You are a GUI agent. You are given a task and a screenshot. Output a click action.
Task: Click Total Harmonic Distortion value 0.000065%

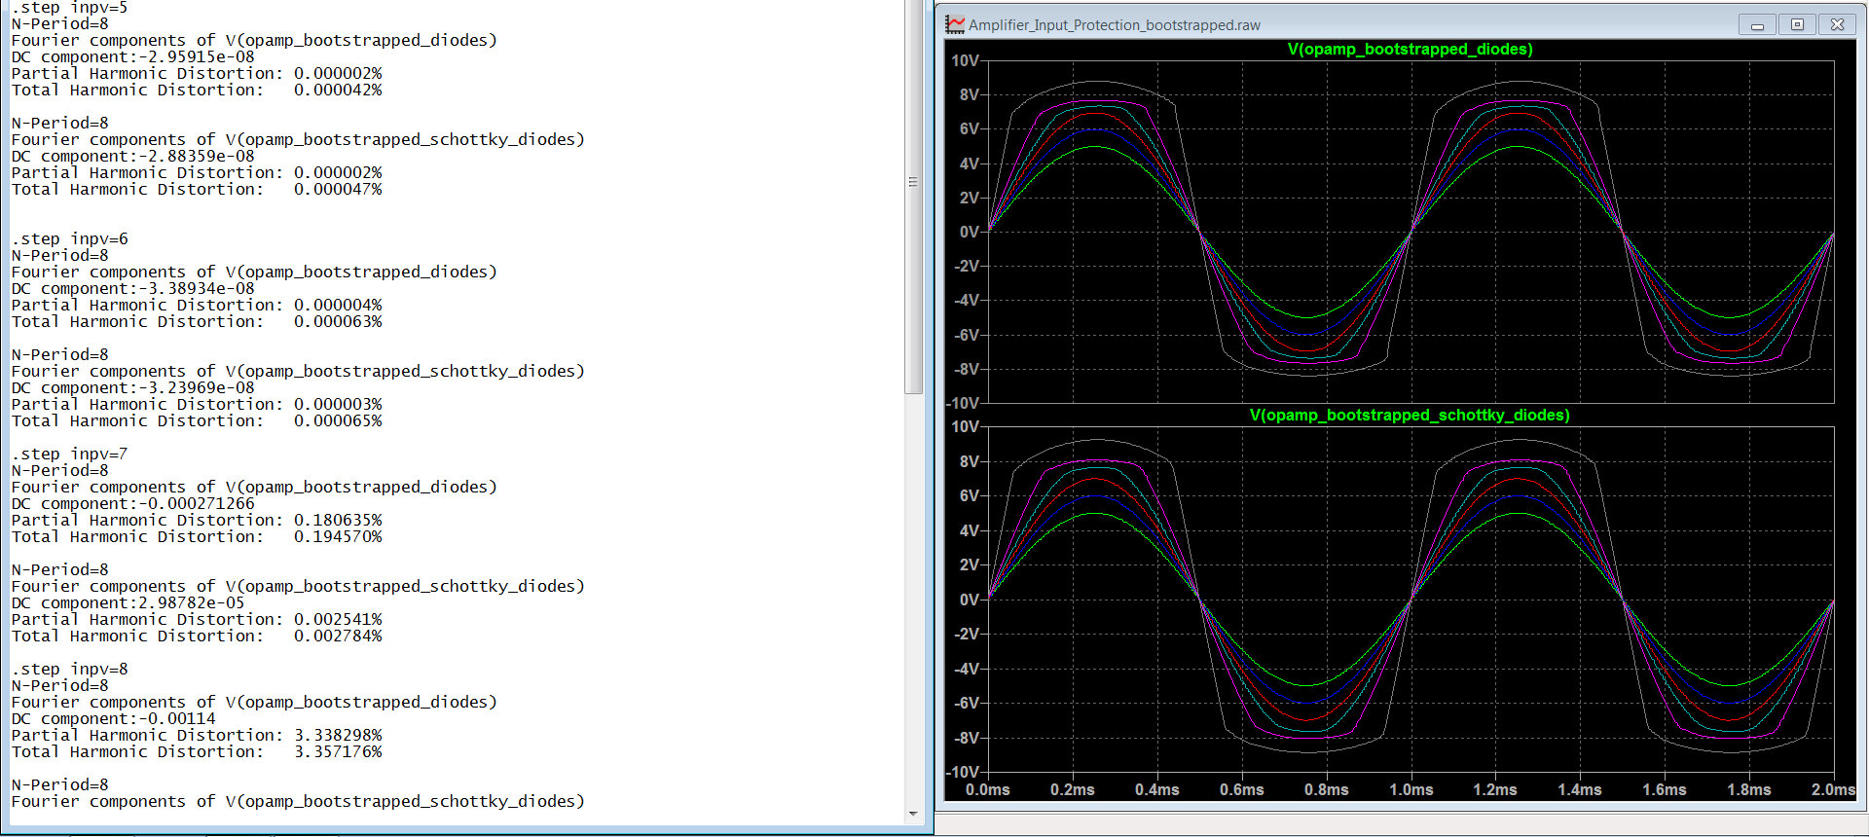[x=338, y=420]
